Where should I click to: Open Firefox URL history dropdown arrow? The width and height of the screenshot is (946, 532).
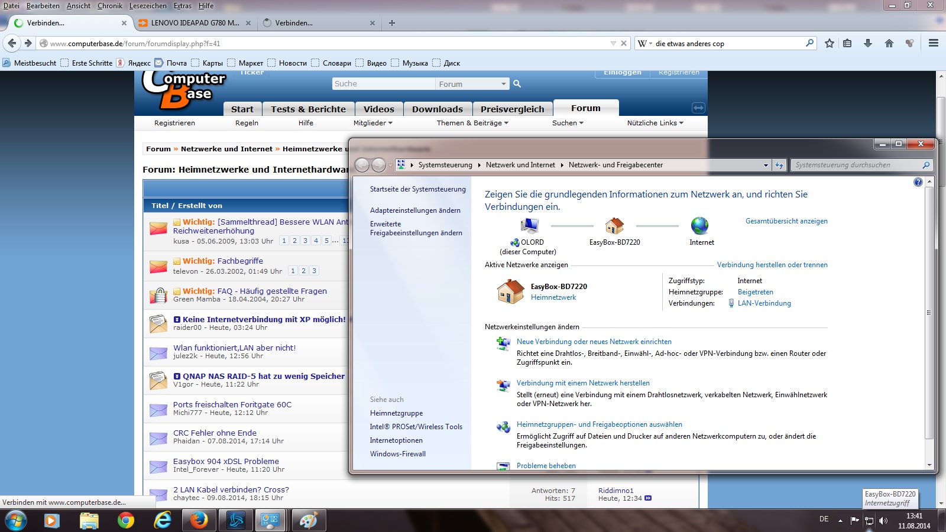tap(613, 43)
